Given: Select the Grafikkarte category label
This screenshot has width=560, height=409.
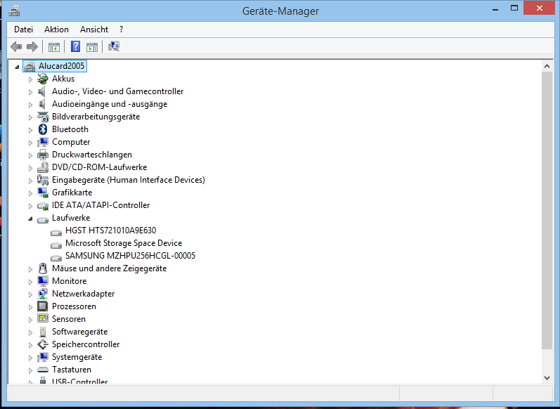Looking at the screenshot, I should 72,193.
